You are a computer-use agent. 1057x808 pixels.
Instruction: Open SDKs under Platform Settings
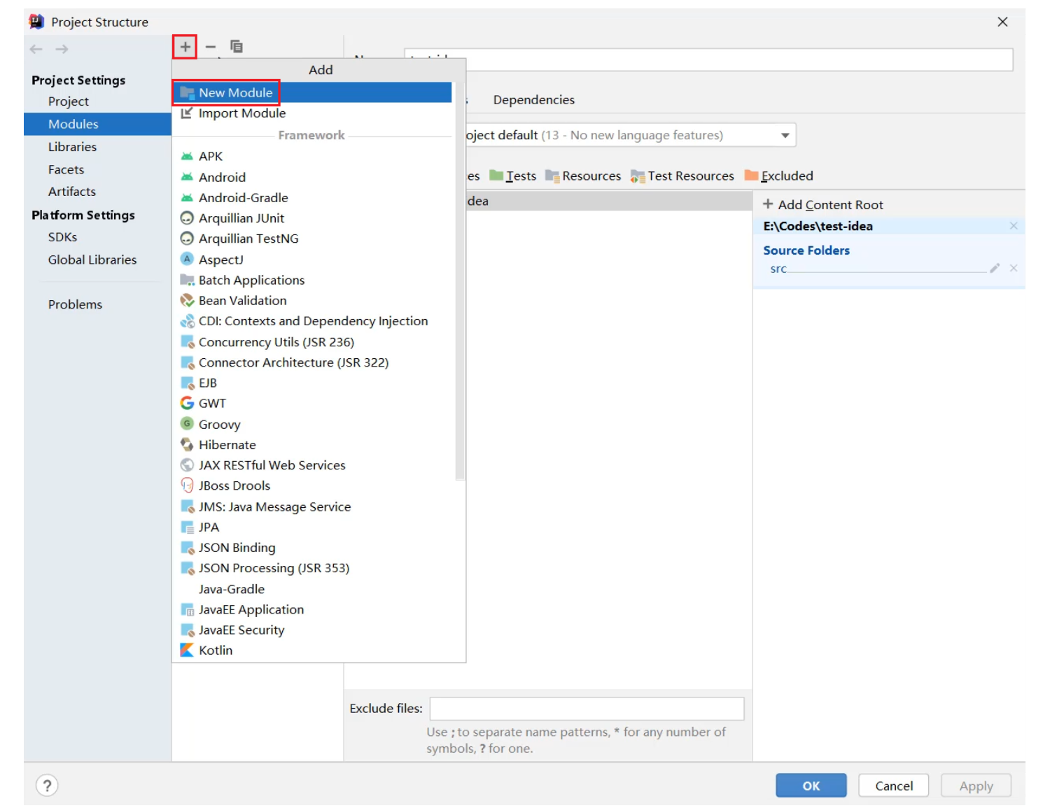[x=62, y=237]
